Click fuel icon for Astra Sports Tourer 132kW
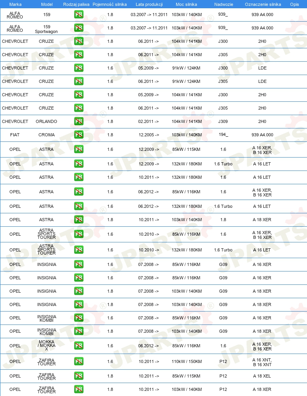The width and height of the screenshot is (307, 396). click(79, 250)
